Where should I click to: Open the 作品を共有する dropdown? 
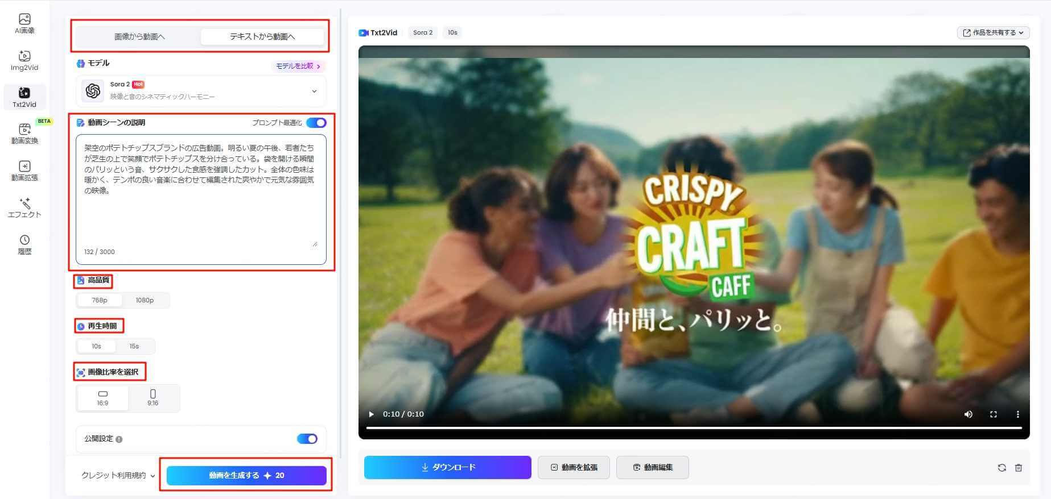pos(993,33)
